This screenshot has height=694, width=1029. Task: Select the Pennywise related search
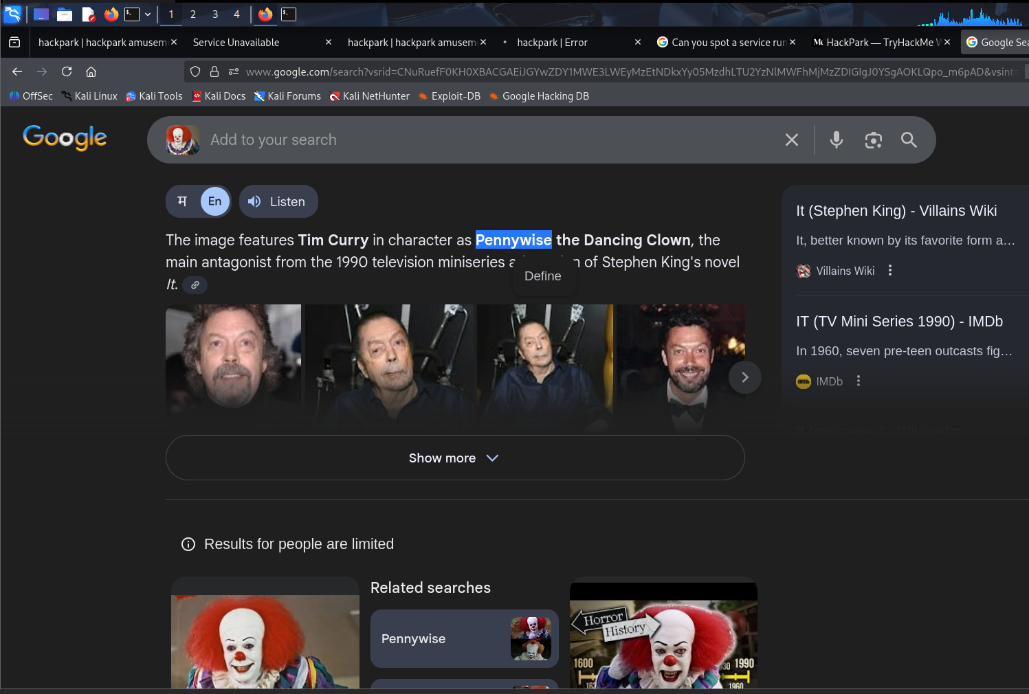pos(464,638)
